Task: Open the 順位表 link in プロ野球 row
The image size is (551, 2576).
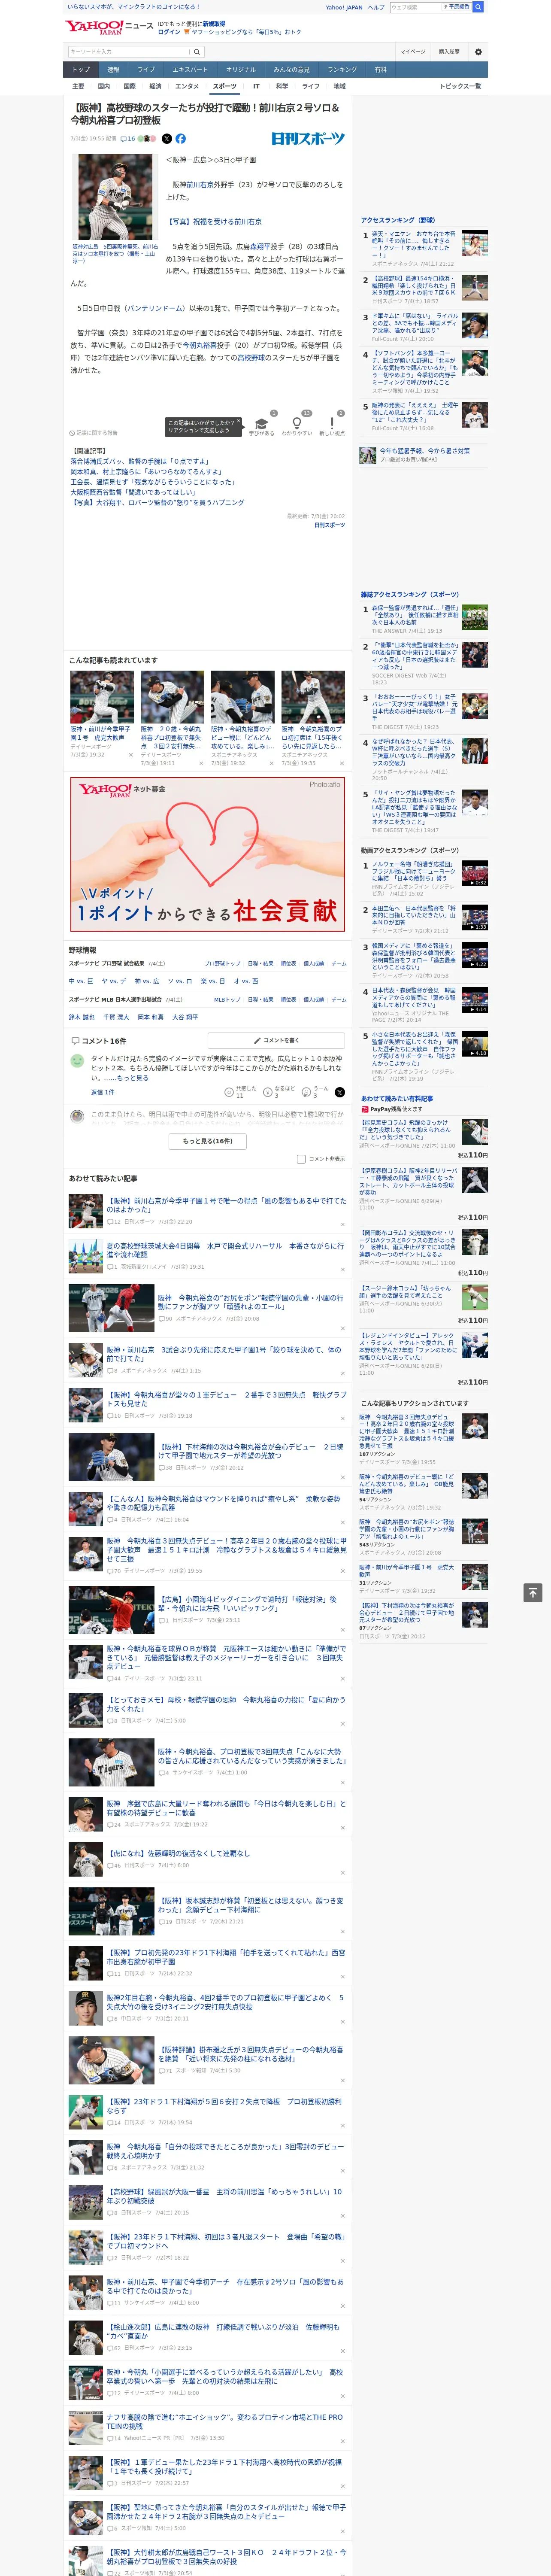Action: tap(288, 964)
